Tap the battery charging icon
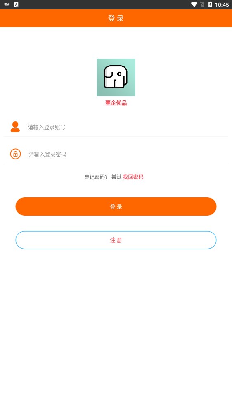 coord(210,5)
